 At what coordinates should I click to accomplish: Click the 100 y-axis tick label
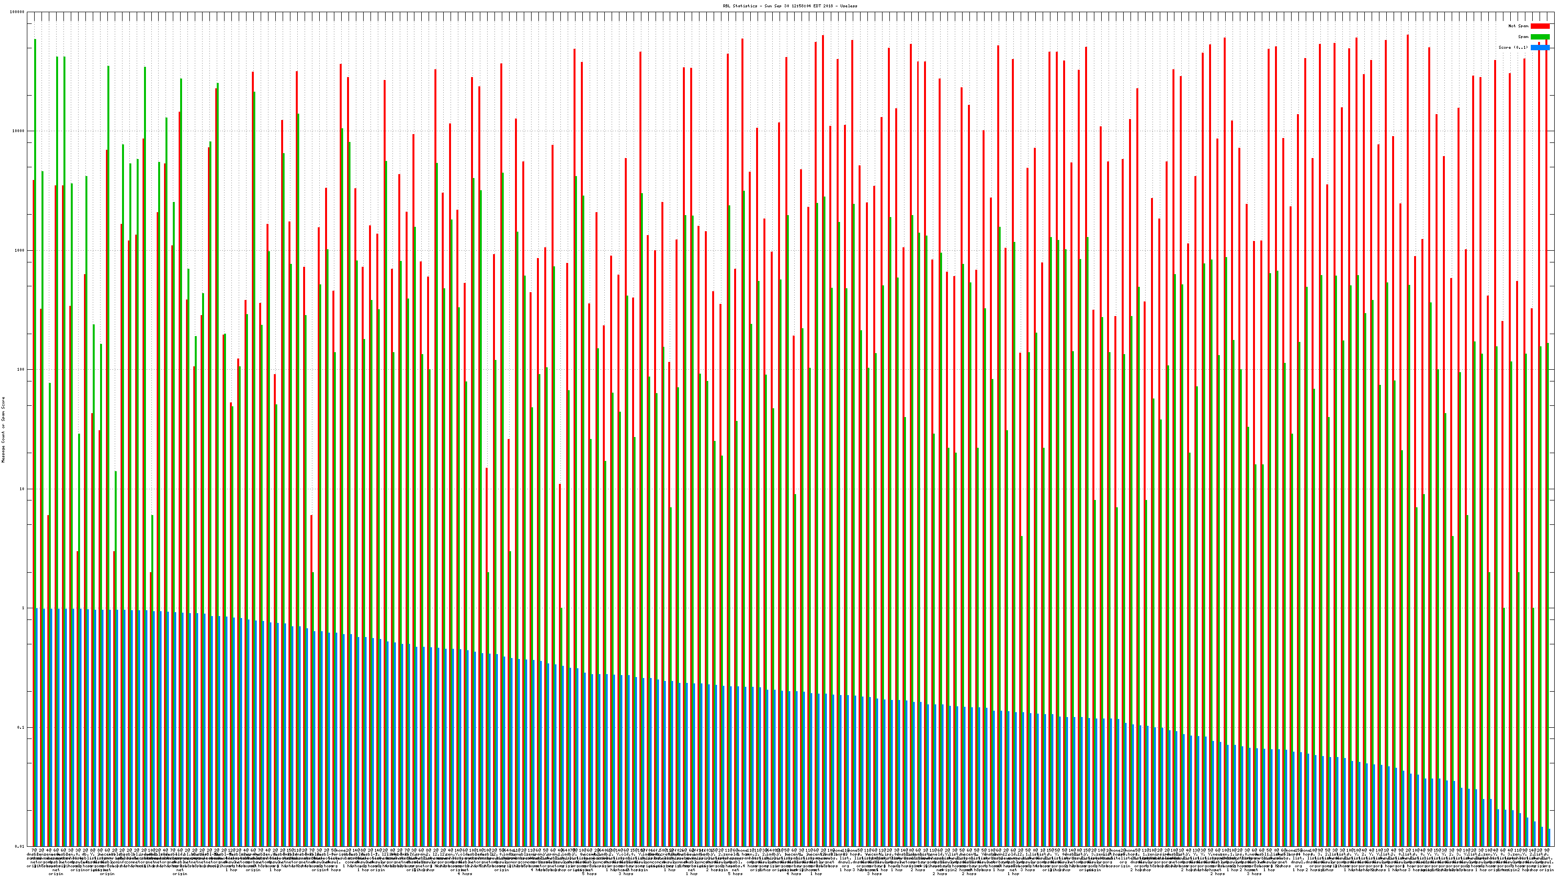pyautogui.click(x=21, y=370)
